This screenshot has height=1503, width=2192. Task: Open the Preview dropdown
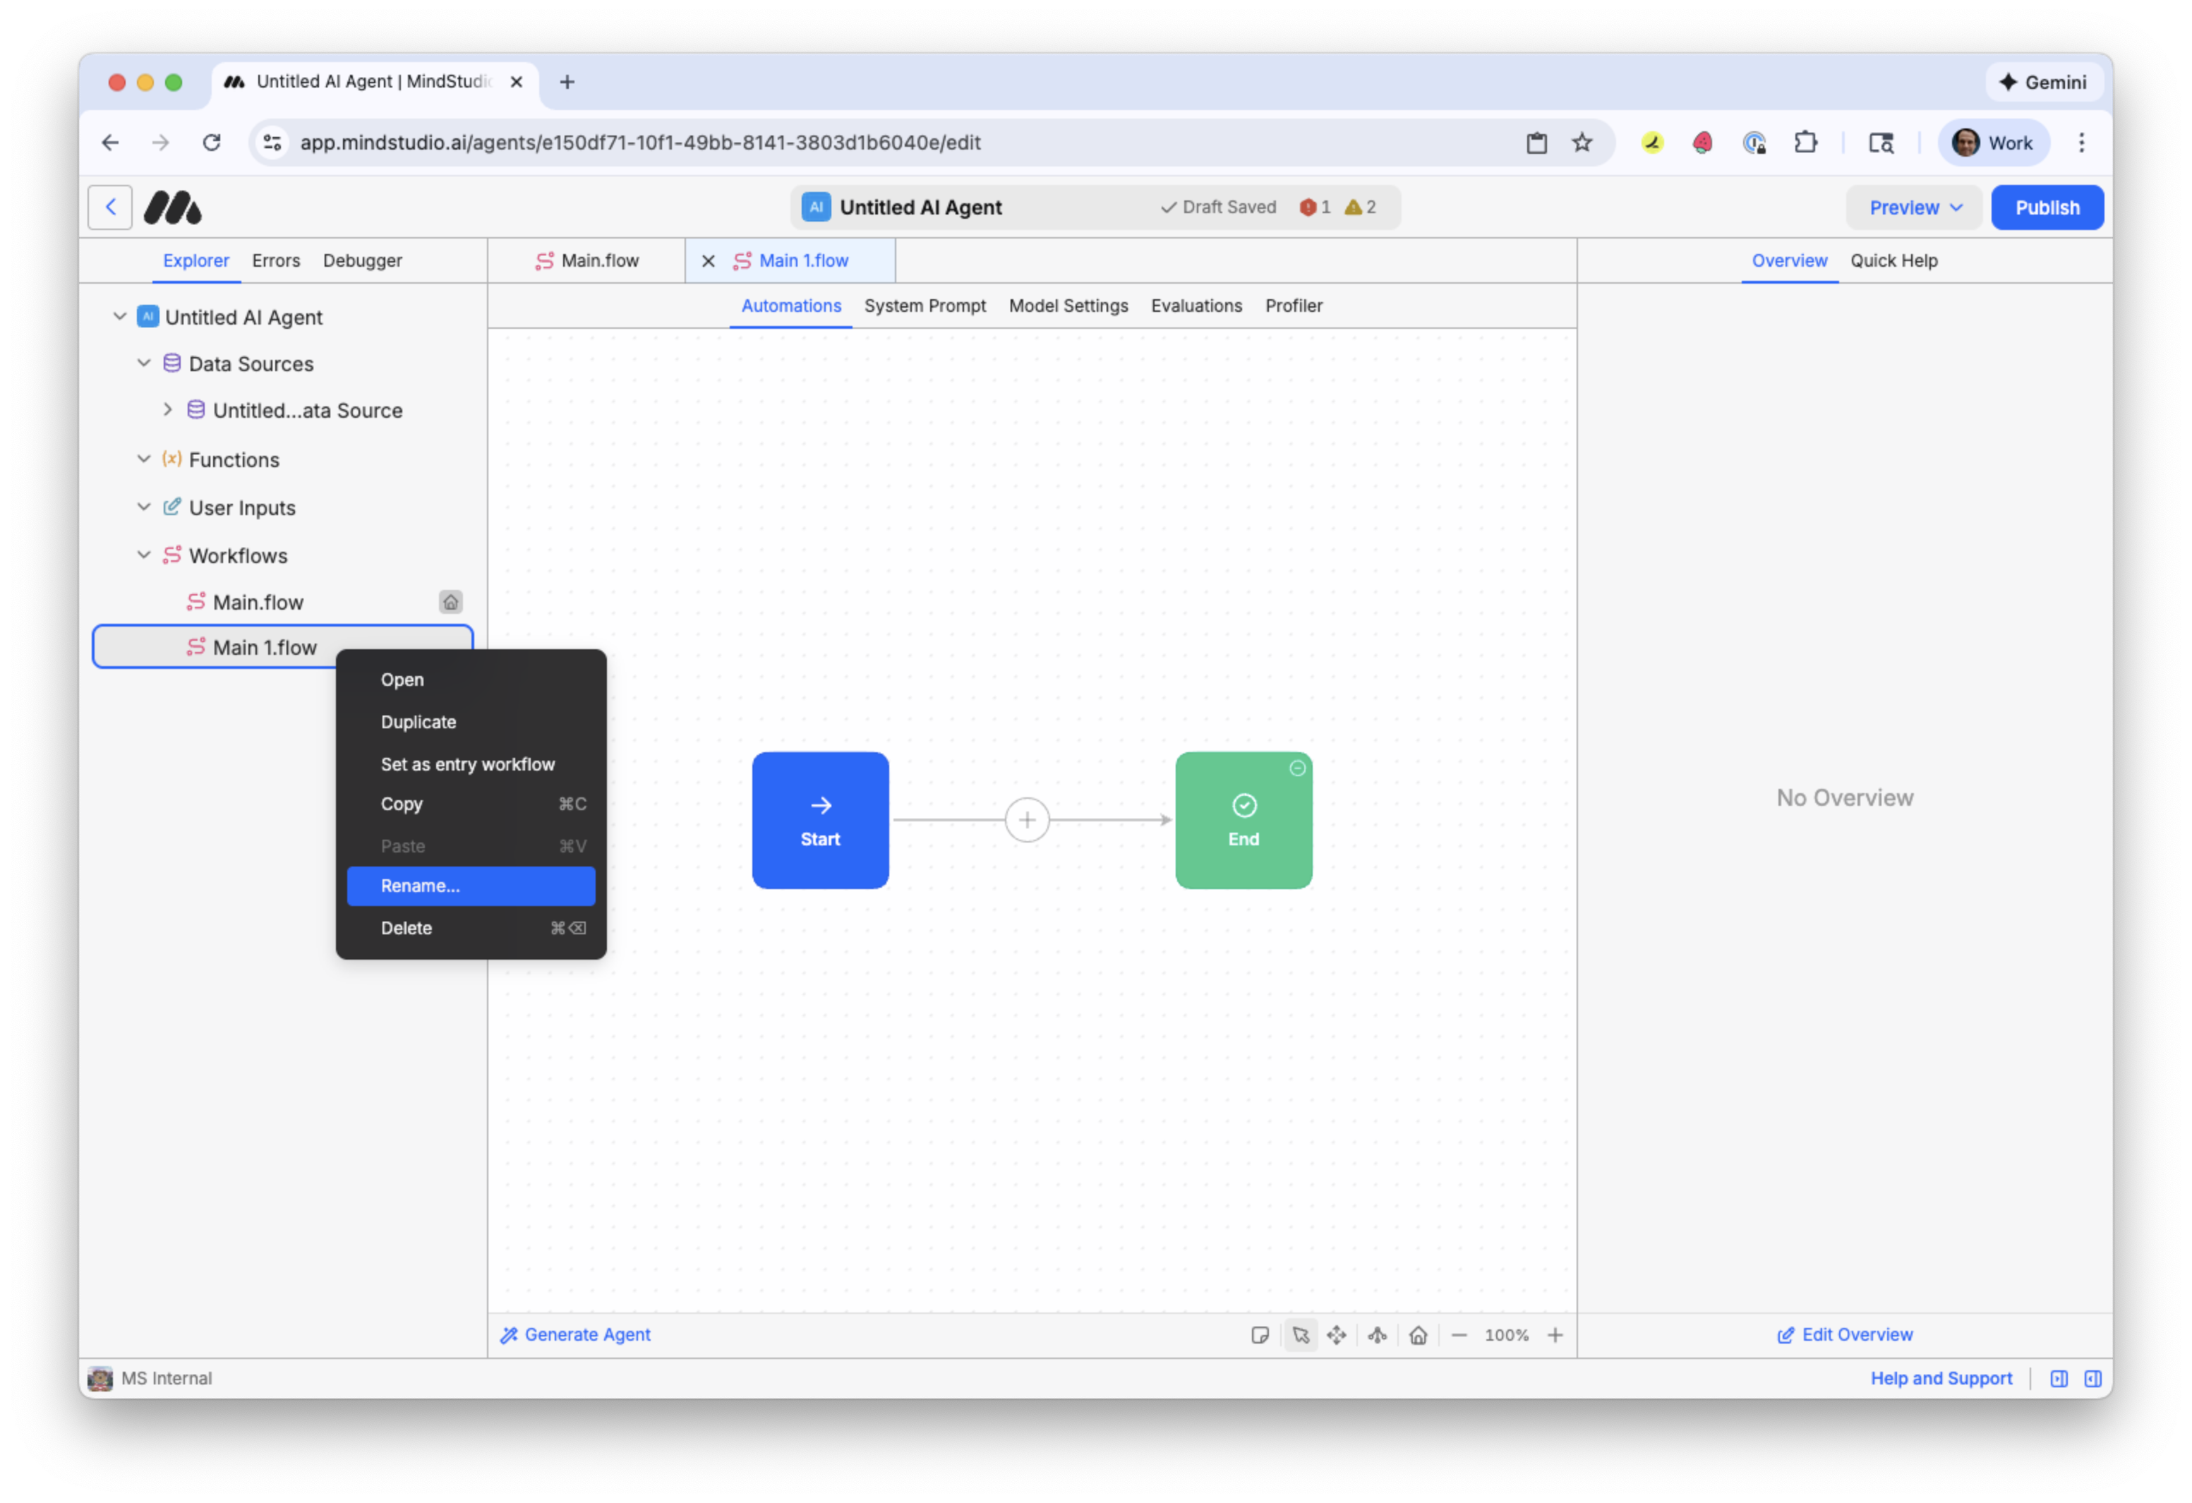coord(1914,207)
